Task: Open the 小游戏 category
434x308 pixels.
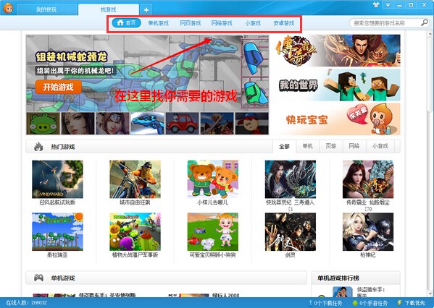Action: coord(253,23)
